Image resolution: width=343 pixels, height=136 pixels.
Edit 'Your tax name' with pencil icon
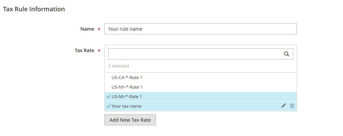[x=284, y=106]
